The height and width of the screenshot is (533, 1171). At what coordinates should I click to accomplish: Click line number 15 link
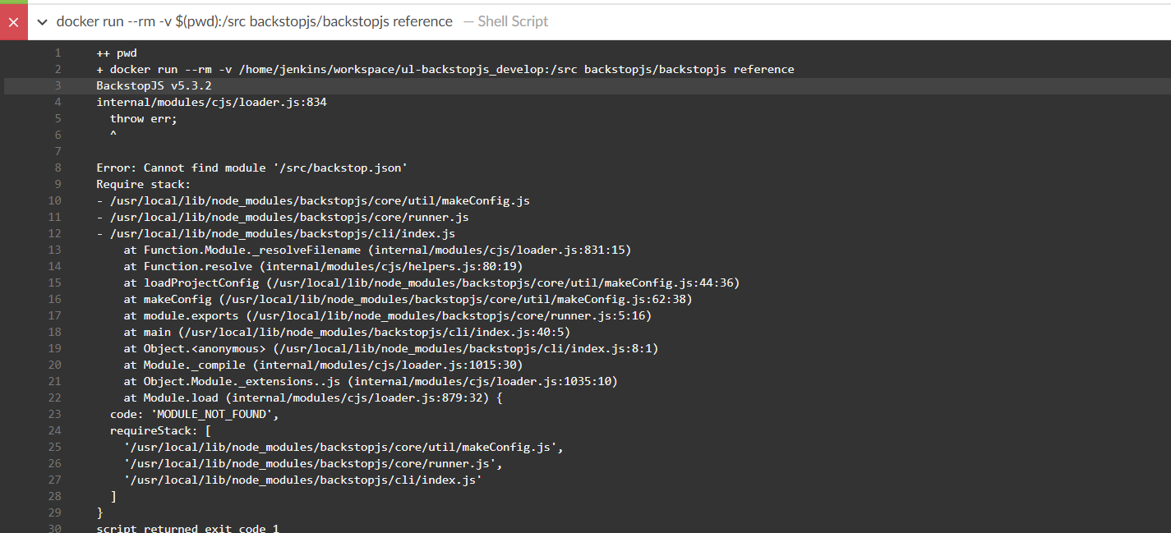tap(55, 283)
